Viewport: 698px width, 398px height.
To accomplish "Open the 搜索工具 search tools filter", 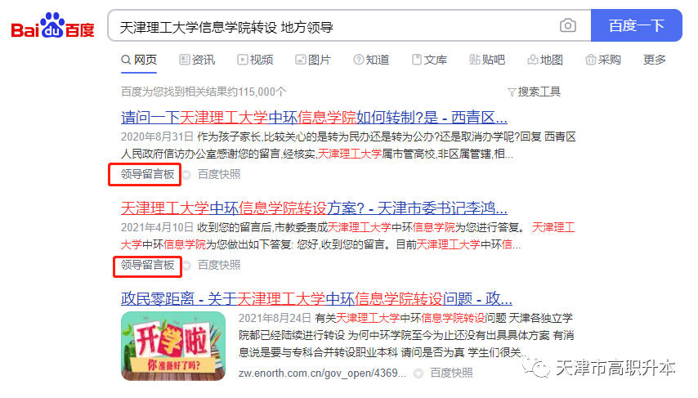I will (x=534, y=92).
